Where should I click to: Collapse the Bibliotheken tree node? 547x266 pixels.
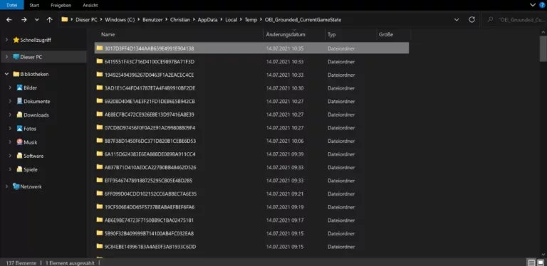click(x=6, y=74)
